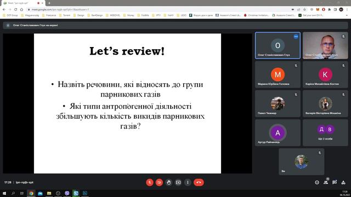The width and height of the screenshot is (351, 197).
Task: Switch to Chrome in the taskbar
Action: click(x=31, y=193)
